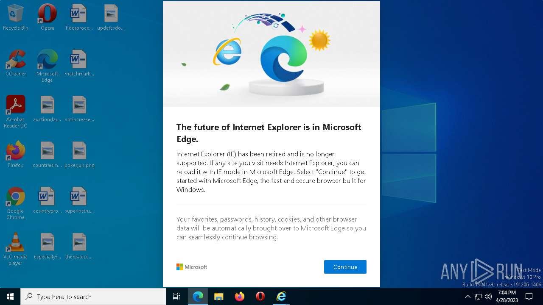Open the taskbar clock and date

[507, 297]
